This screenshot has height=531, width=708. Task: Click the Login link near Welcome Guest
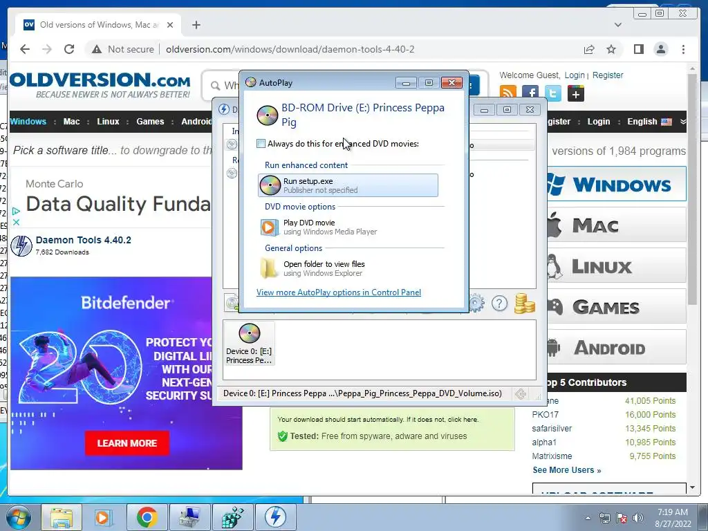click(575, 75)
